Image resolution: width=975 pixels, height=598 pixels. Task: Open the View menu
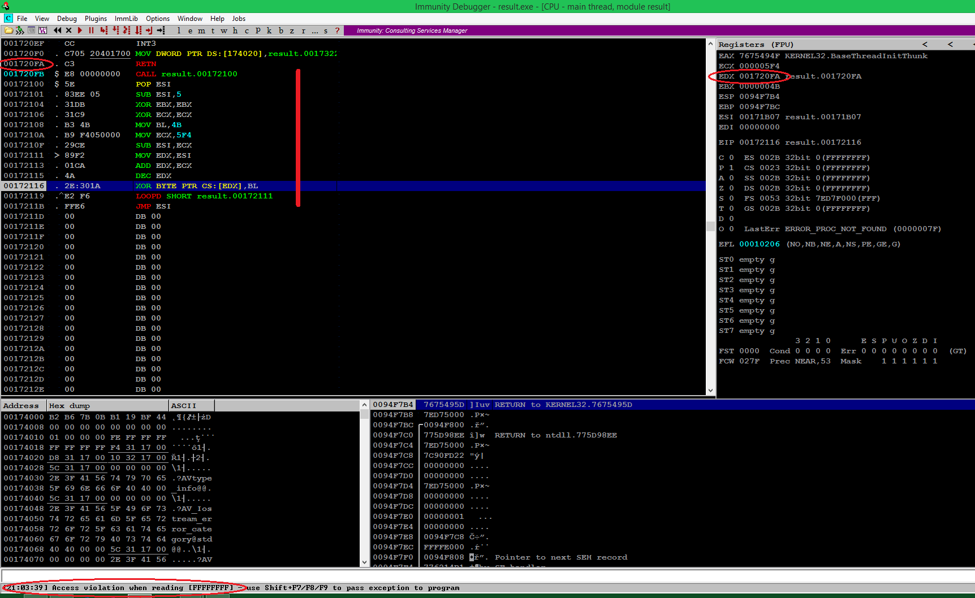[x=42, y=19]
